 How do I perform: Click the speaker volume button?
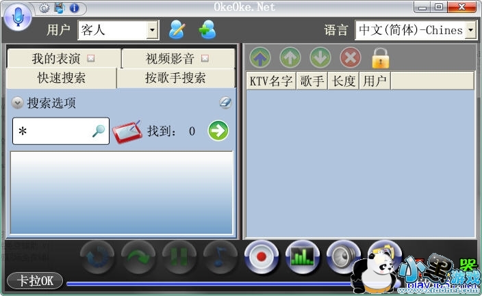[344, 257]
